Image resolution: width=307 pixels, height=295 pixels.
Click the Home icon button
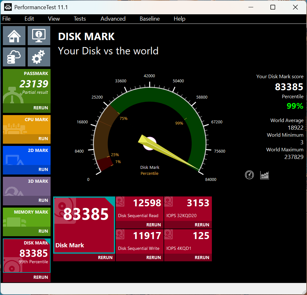[14, 36]
